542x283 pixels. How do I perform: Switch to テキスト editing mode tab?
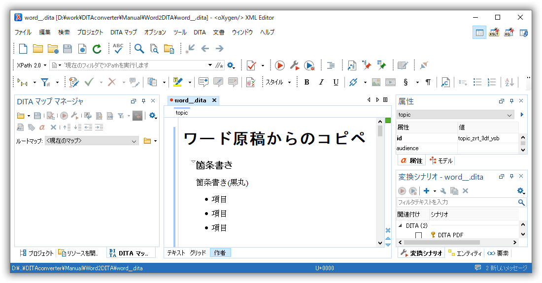coord(176,253)
